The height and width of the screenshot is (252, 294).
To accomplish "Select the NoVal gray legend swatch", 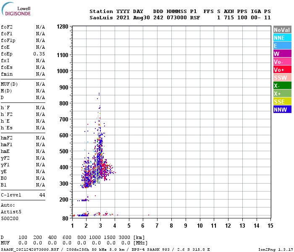I will pyautogui.click(x=282, y=30).
